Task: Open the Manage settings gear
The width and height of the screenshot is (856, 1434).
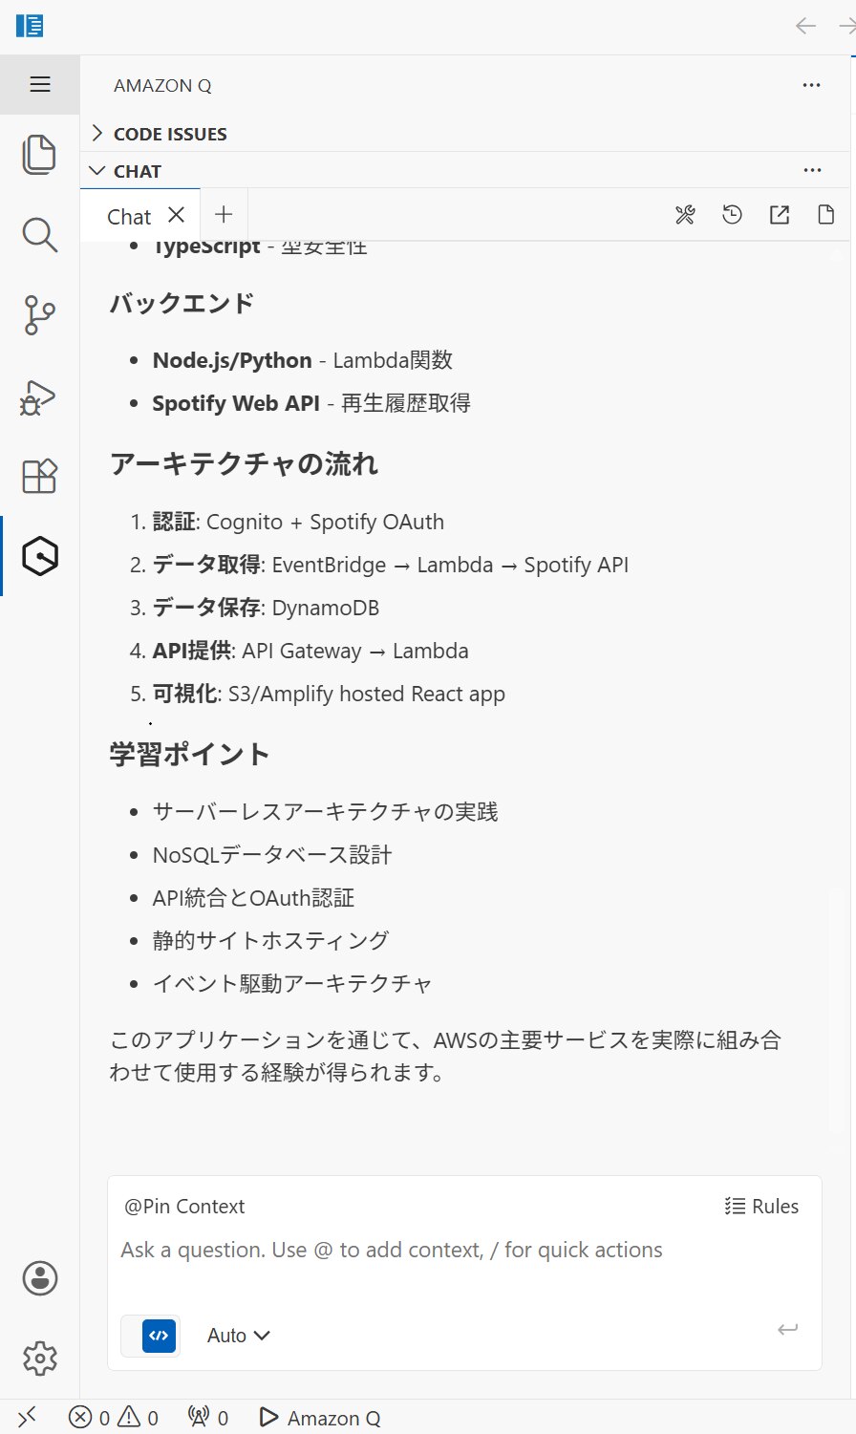Action: [x=39, y=1358]
